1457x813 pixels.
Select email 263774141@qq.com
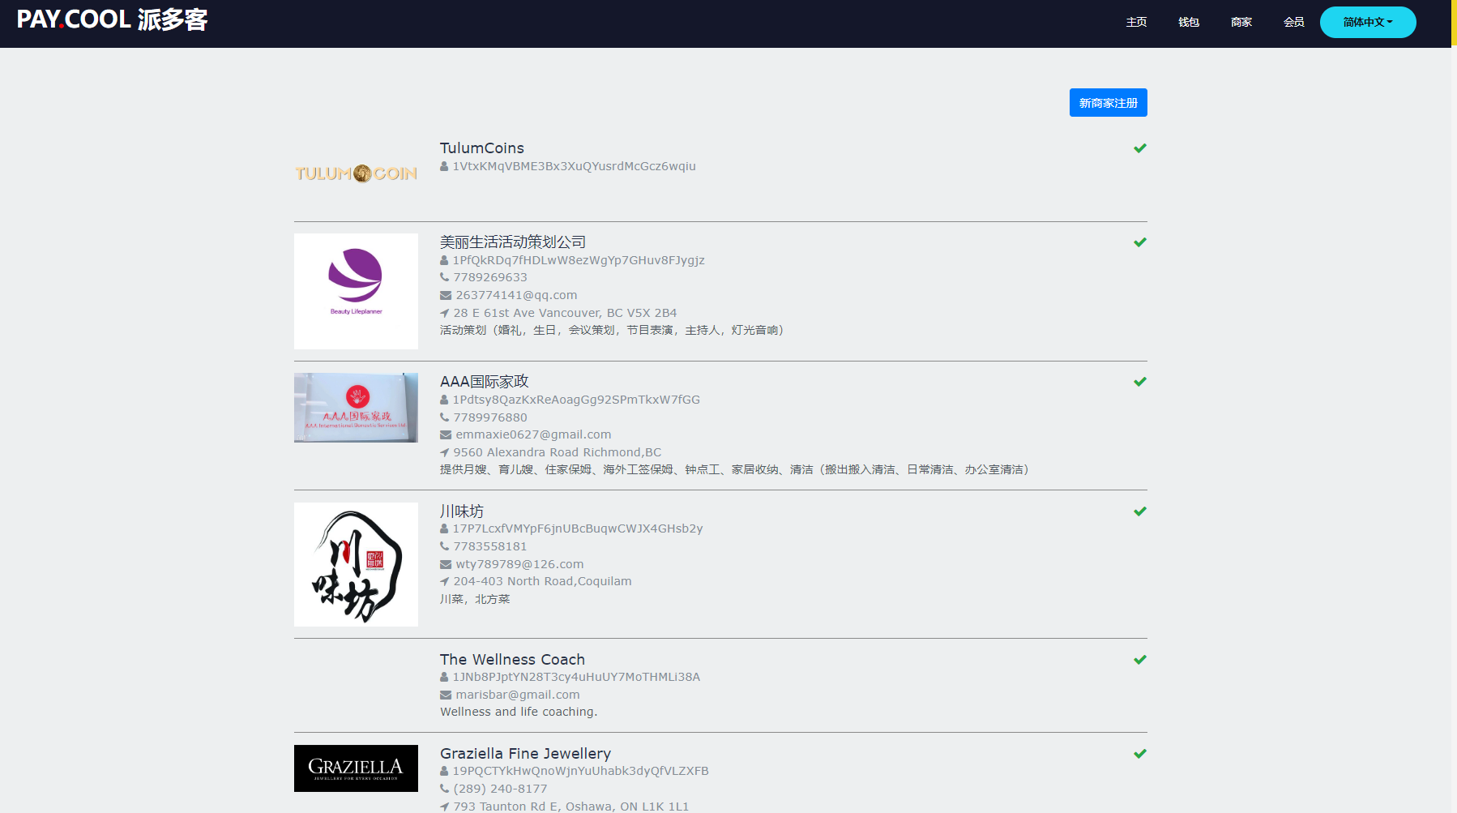point(516,295)
